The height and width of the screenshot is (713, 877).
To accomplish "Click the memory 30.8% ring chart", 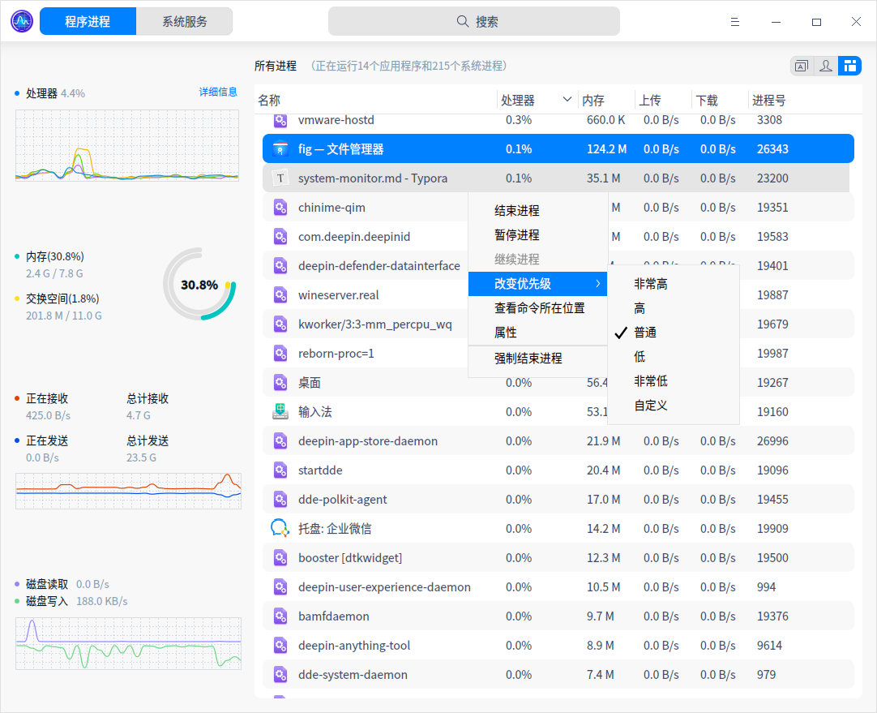I will click(x=199, y=284).
